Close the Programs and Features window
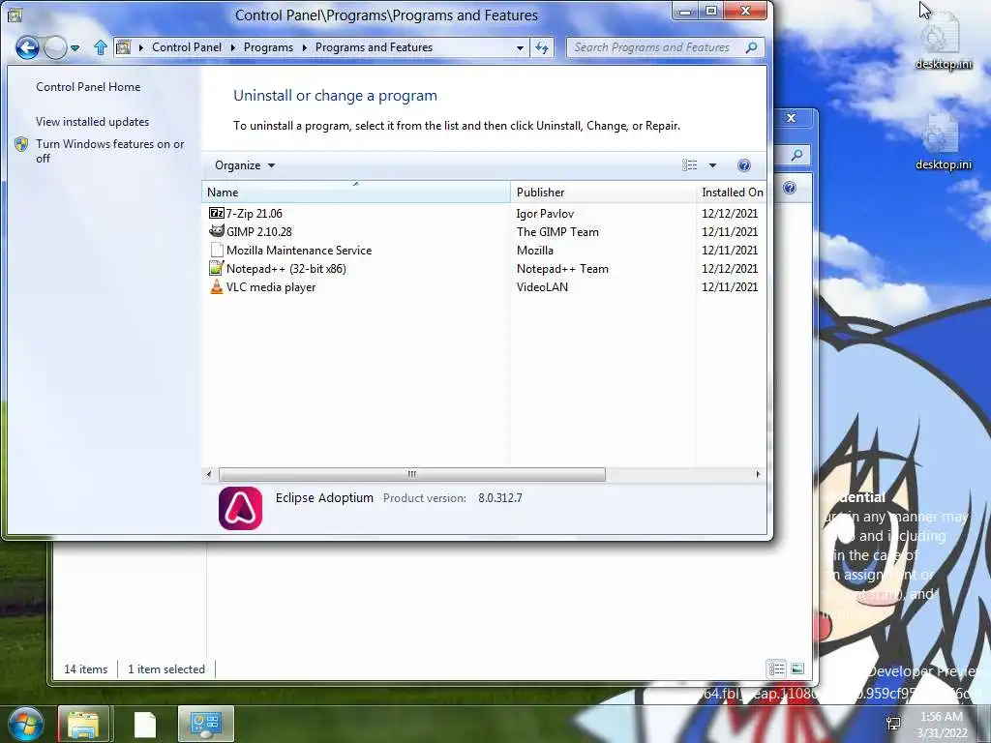The height and width of the screenshot is (743, 991). point(746,11)
